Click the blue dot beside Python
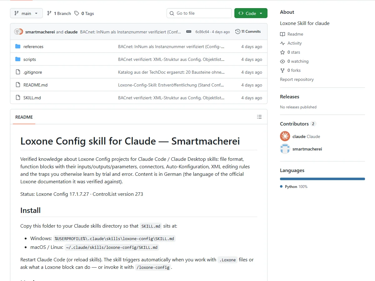Viewport: 375px width, 281px height. 281,186
